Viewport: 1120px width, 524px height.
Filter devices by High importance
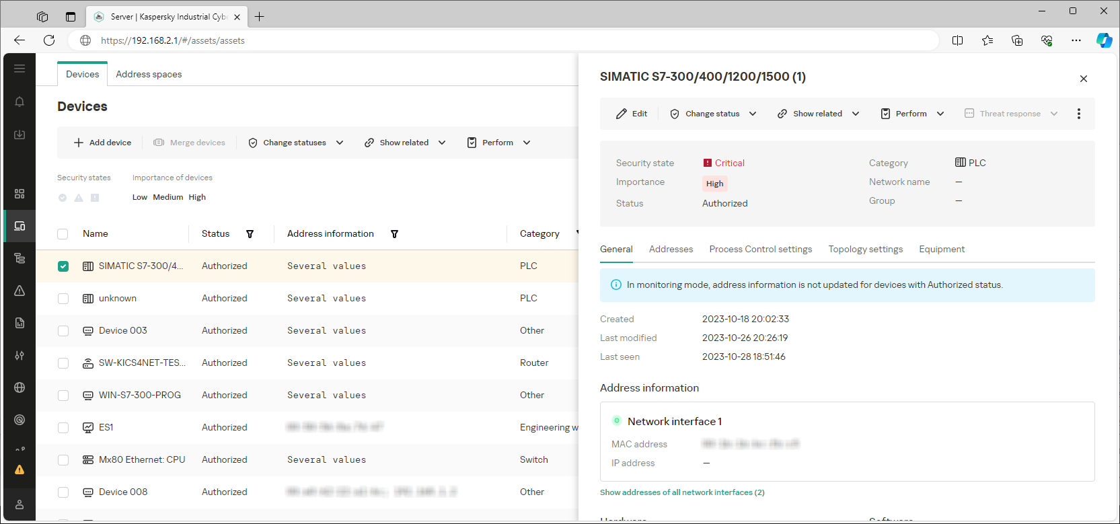coord(197,197)
